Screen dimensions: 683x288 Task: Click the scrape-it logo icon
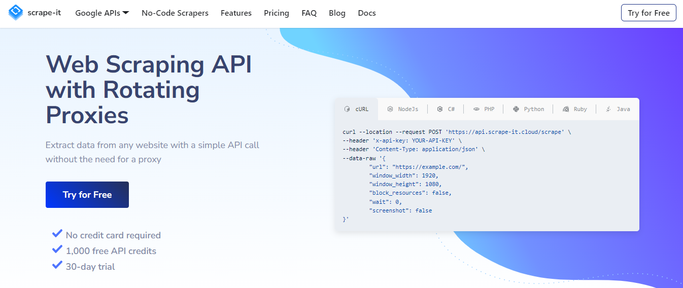click(x=16, y=12)
